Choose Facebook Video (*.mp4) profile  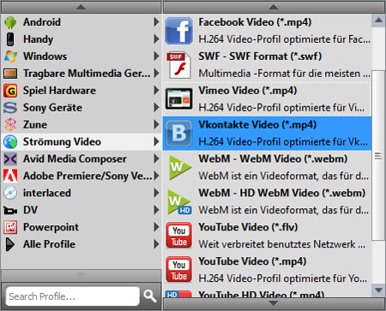[x=268, y=31]
